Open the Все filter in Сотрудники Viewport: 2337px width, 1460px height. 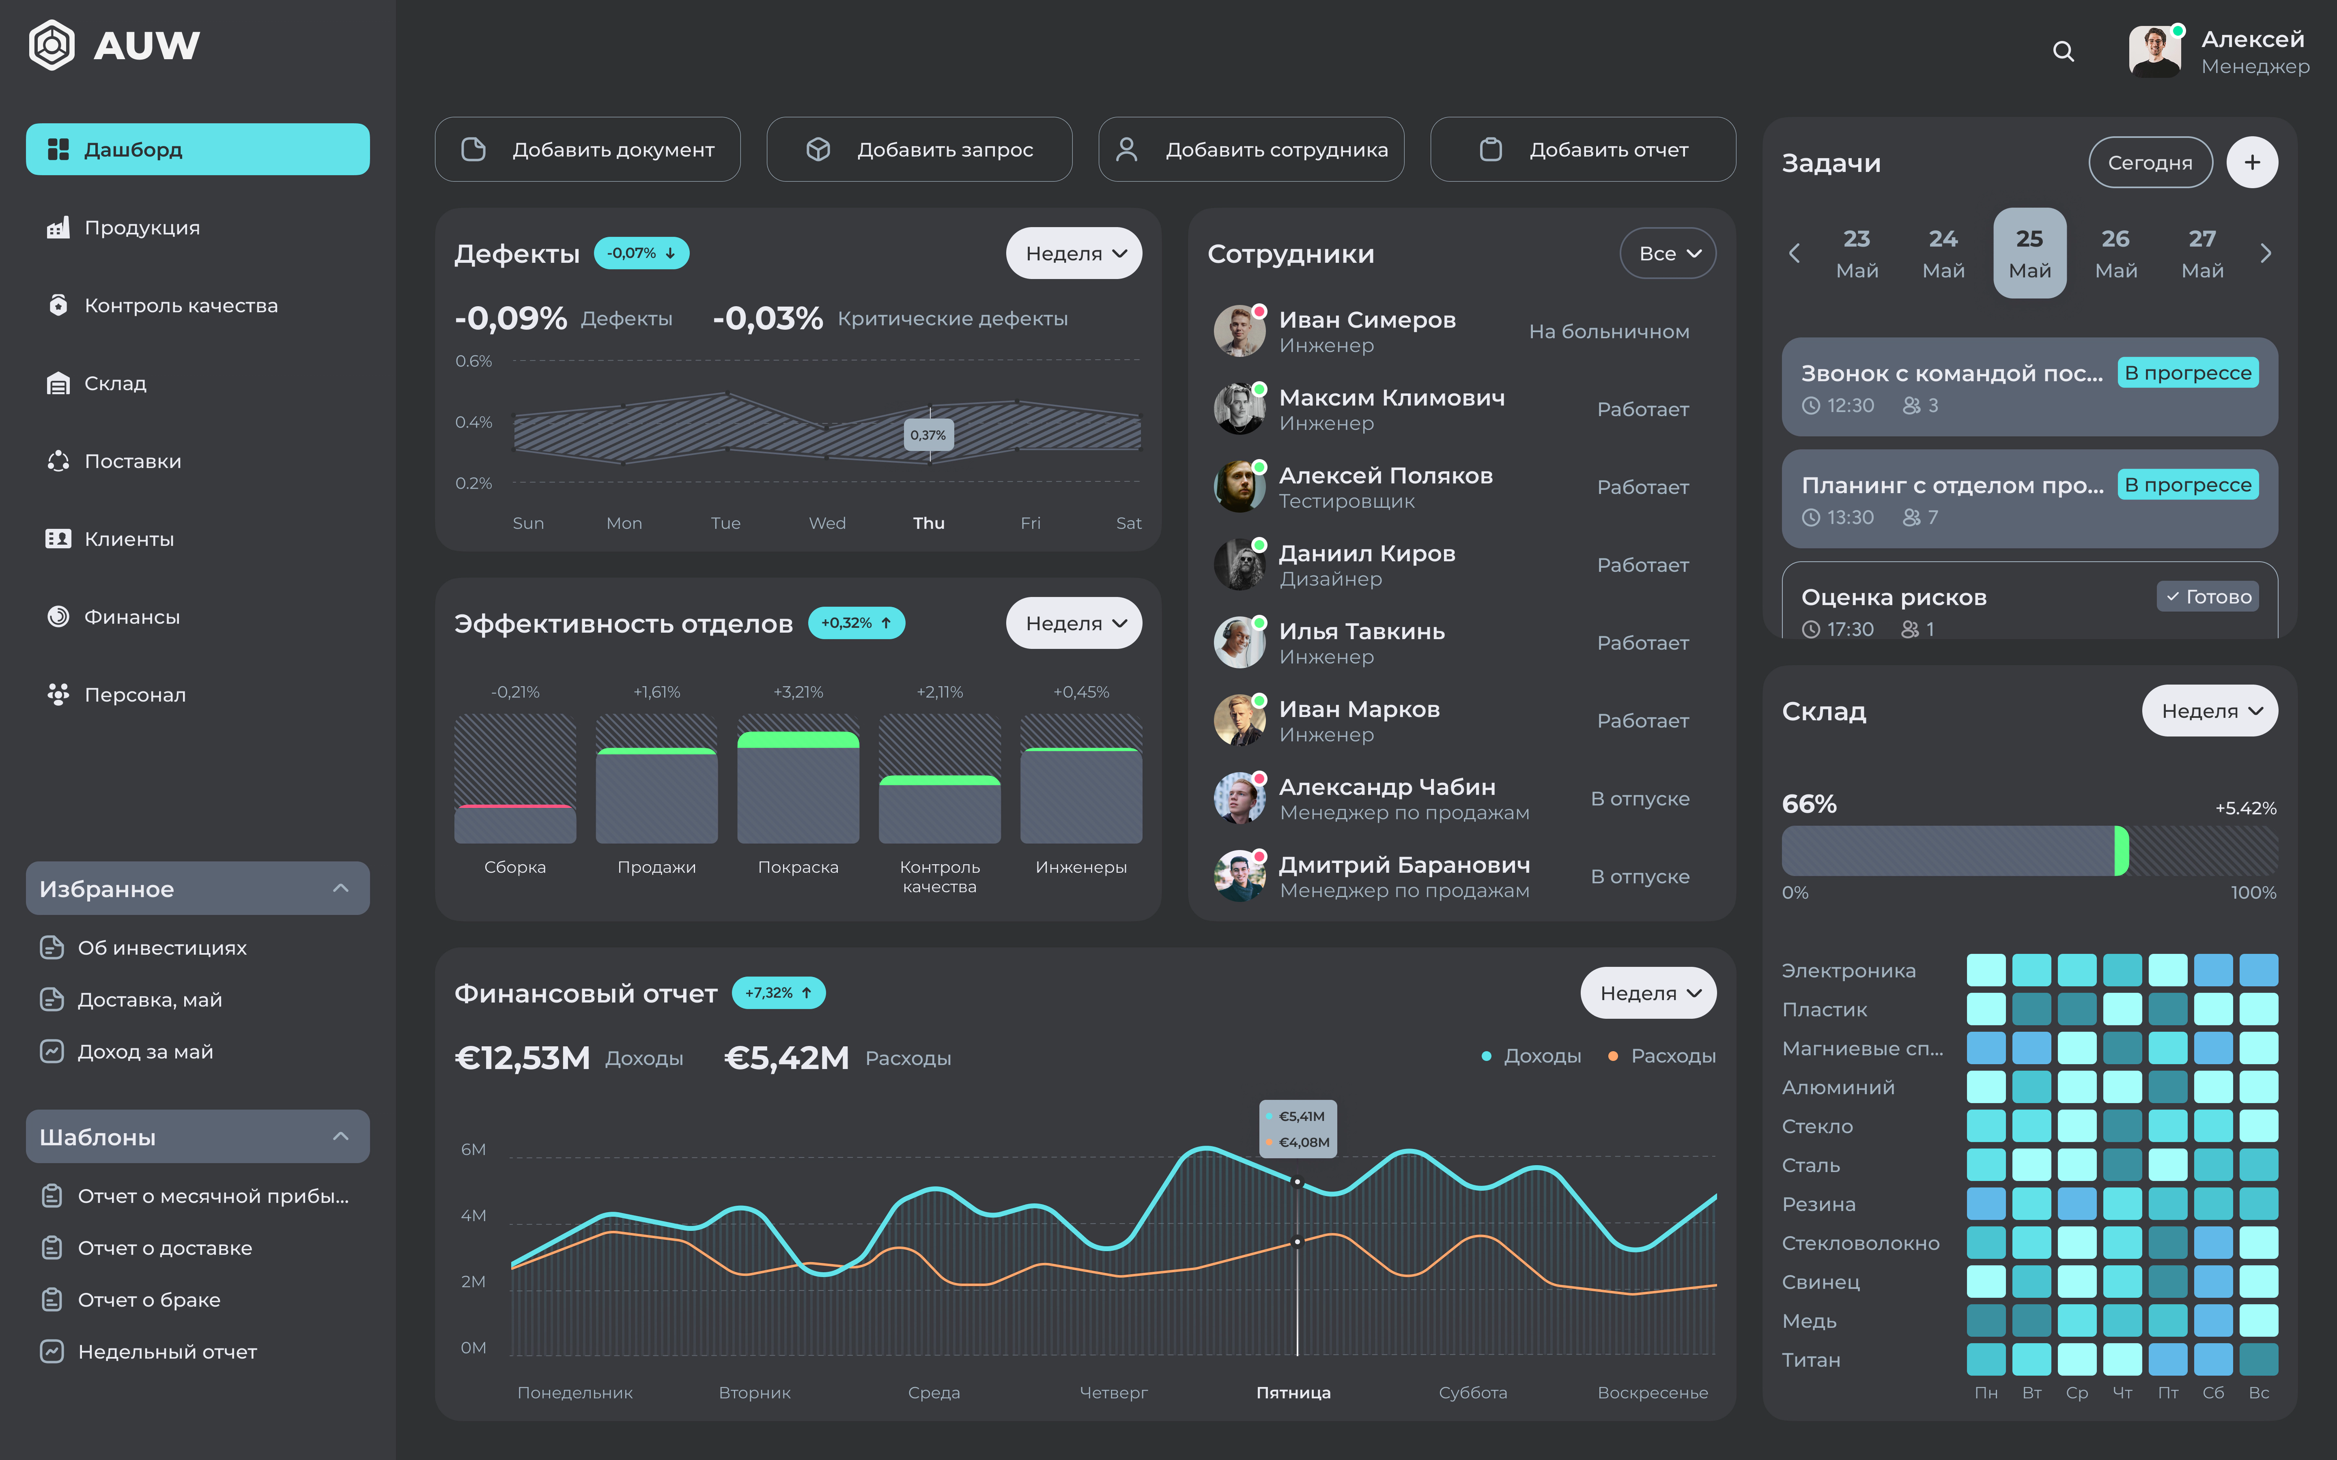point(1668,254)
